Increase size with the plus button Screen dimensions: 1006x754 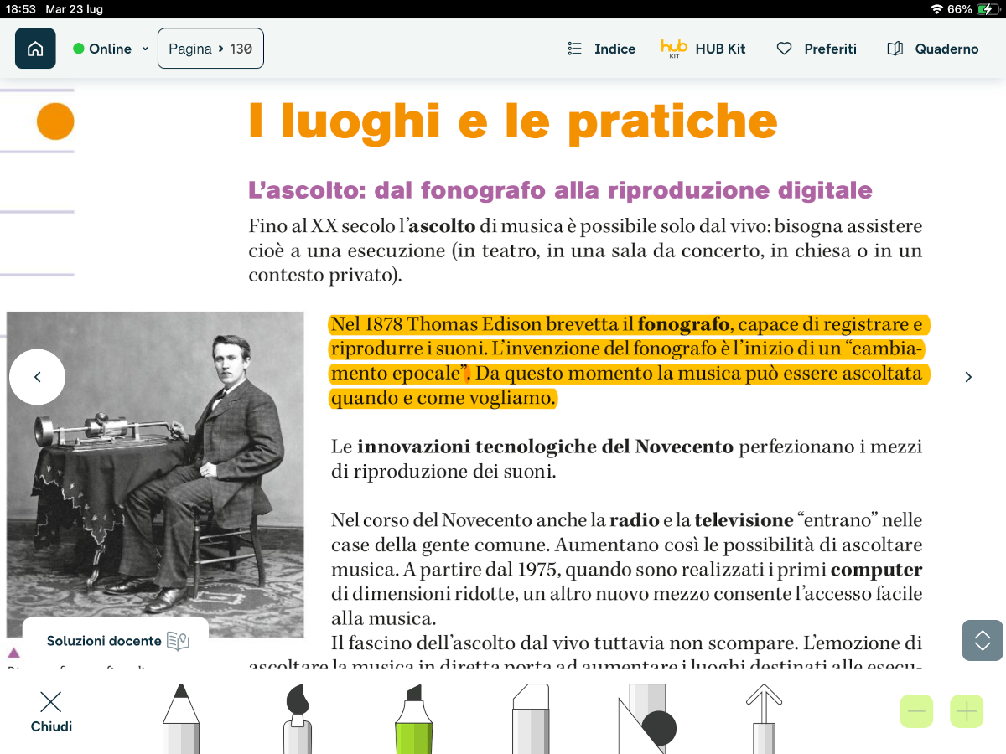967,712
